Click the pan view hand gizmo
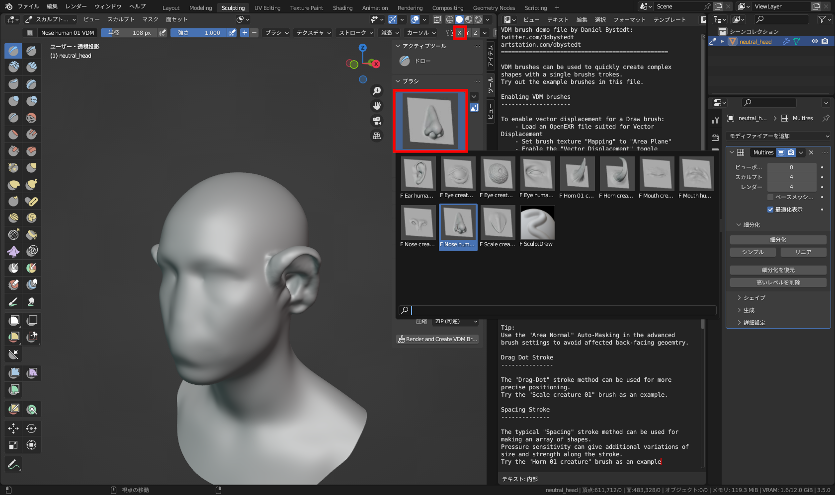This screenshot has height=495, width=835. [377, 106]
